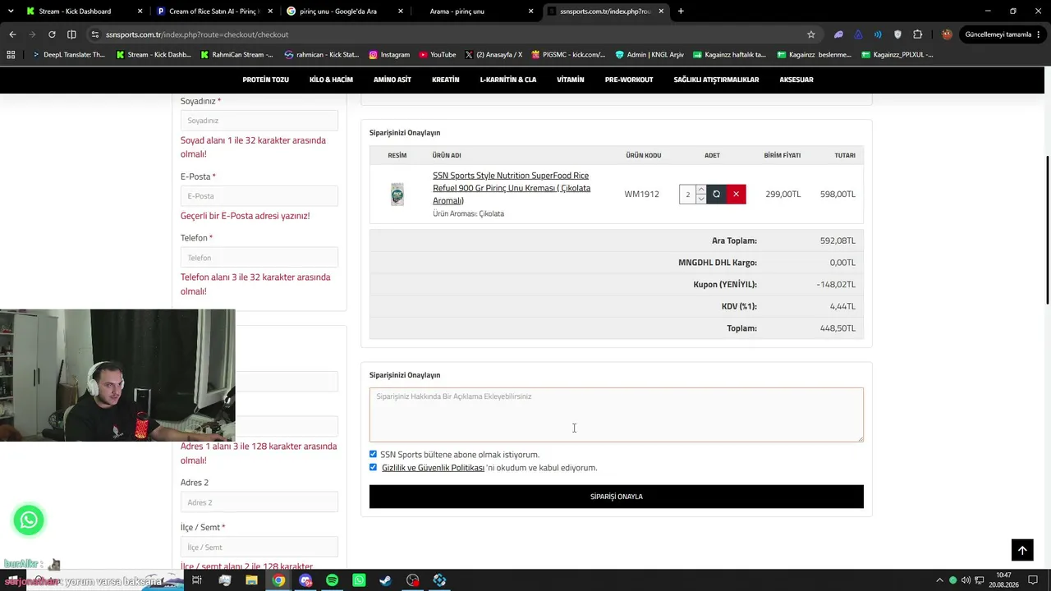Open the Instagram bookmark
1051x591 pixels.
(389, 55)
